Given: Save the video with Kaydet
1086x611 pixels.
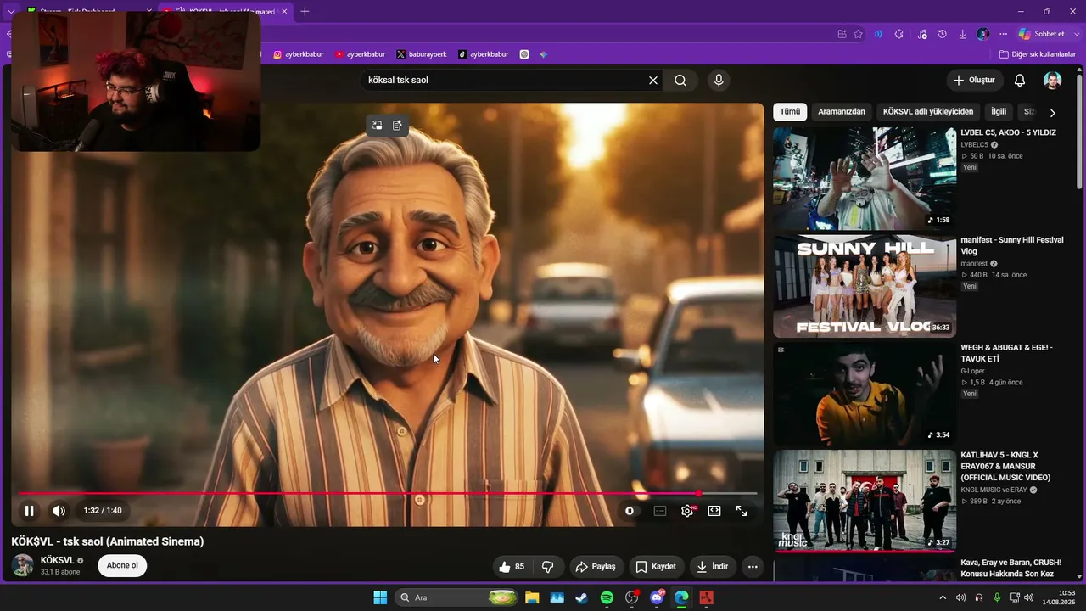Looking at the screenshot, I should (x=656, y=567).
